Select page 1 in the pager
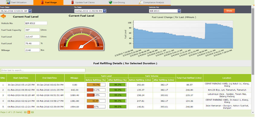This screenshot has height=118, width=256. pos(29,112)
